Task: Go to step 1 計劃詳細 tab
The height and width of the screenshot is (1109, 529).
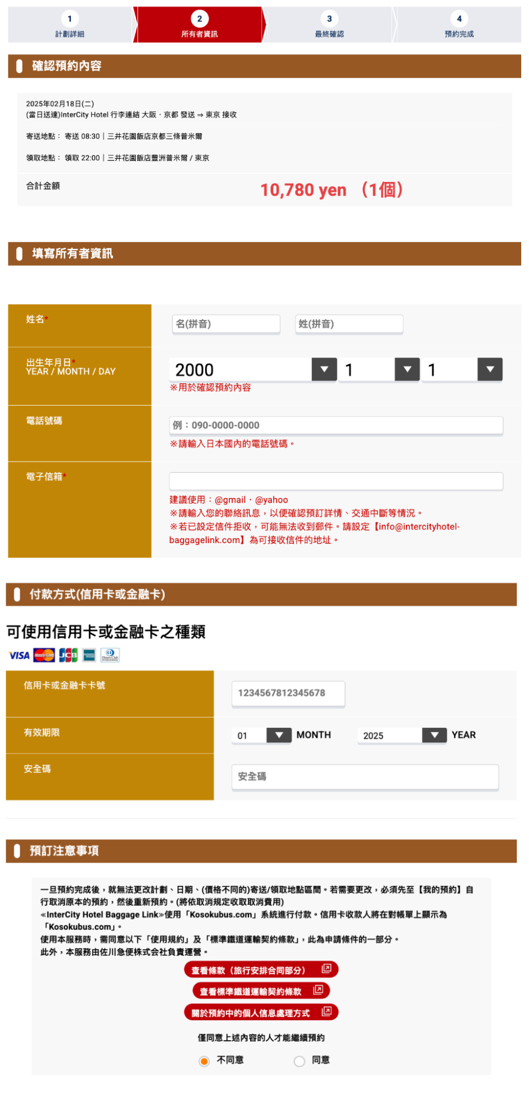Action: [70, 25]
